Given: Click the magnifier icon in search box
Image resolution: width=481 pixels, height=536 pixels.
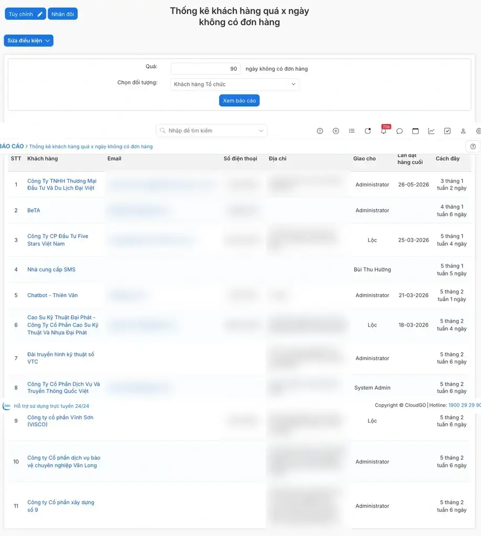Looking at the screenshot, I should 162,130.
